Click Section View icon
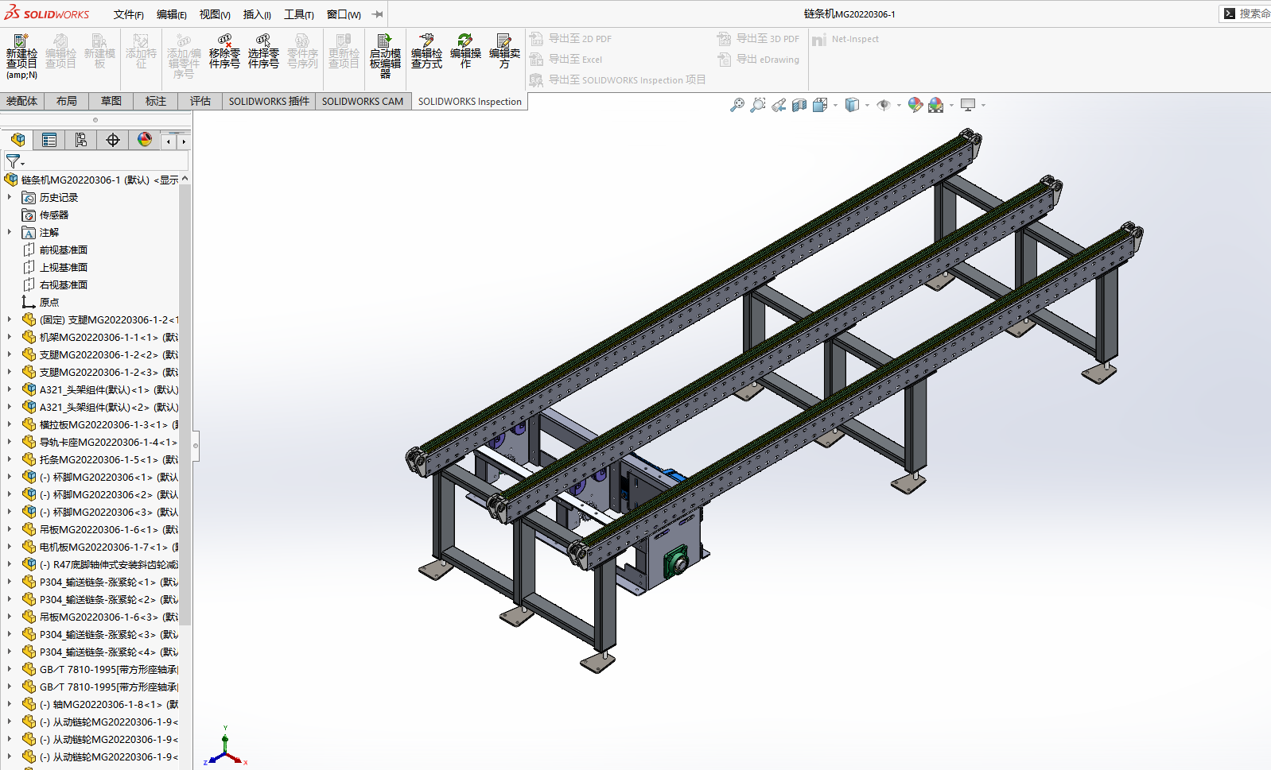Image resolution: width=1271 pixels, height=770 pixels. click(x=799, y=105)
